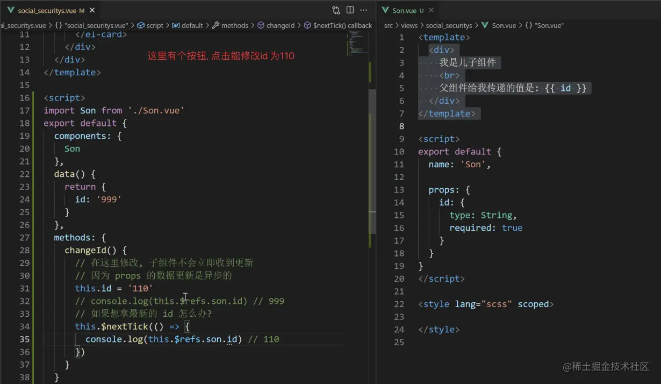Open the 'social_securitys' folder breadcrumb
Viewport: 661px width, 384px height.
pyautogui.click(x=449, y=25)
